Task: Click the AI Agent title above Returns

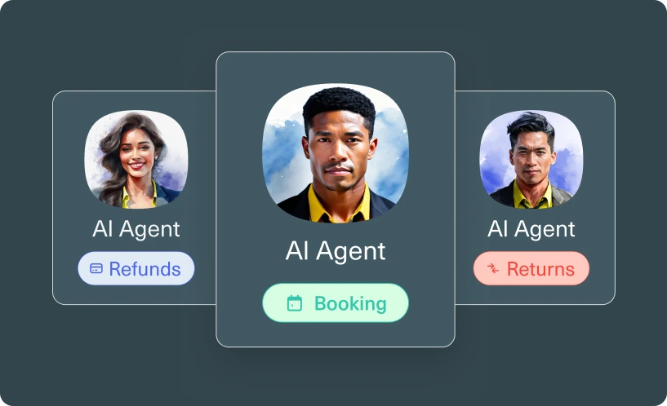Action: point(531,229)
